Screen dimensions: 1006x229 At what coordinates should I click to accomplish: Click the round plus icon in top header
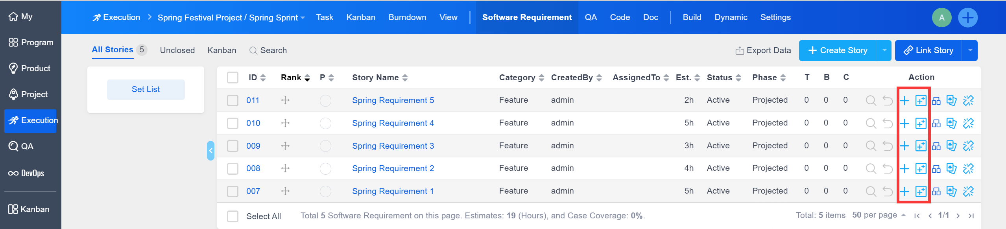click(x=967, y=18)
